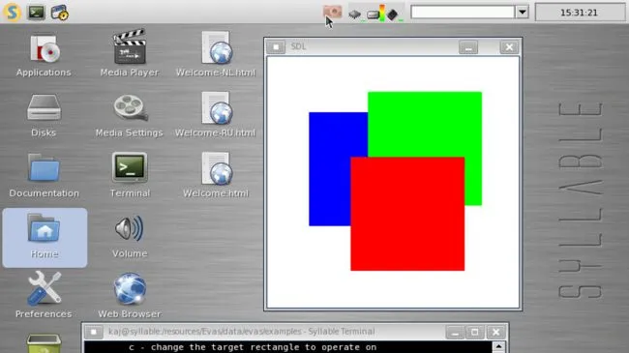The height and width of the screenshot is (353, 629).
Task: Click the Syllable Terminal window menu button
Action: tap(94, 332)
